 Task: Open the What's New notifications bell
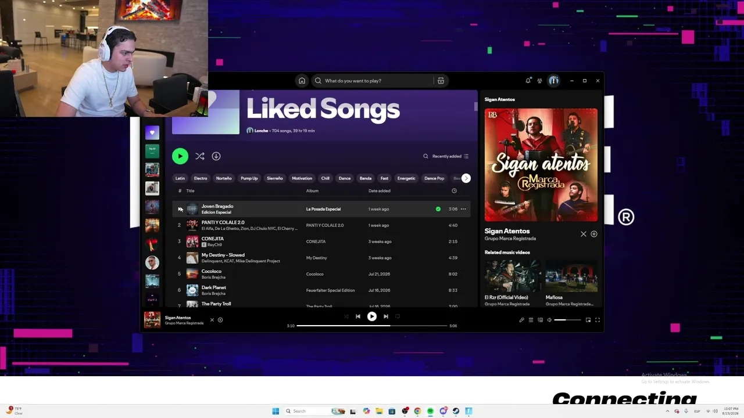pyautogui.click(x=528, y=81)
